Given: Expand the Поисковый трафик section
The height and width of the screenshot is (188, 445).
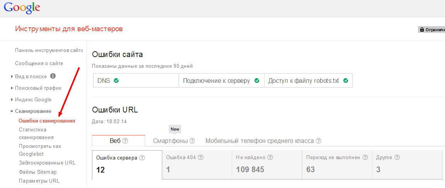Looking at the screenshot, I should coord(12,88).
